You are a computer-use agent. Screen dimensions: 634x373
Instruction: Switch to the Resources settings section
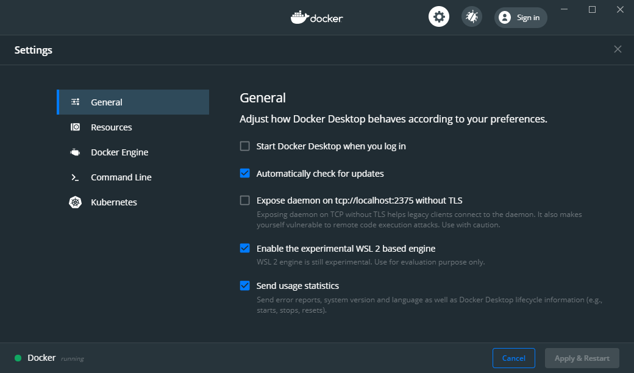pos(112,127)
